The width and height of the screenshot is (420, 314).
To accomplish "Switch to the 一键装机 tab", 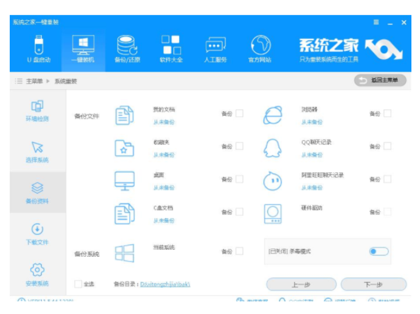I will tap(83, 49).
